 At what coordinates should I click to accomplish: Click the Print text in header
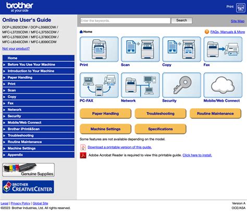pyautogui.click(x=230, y=7)
